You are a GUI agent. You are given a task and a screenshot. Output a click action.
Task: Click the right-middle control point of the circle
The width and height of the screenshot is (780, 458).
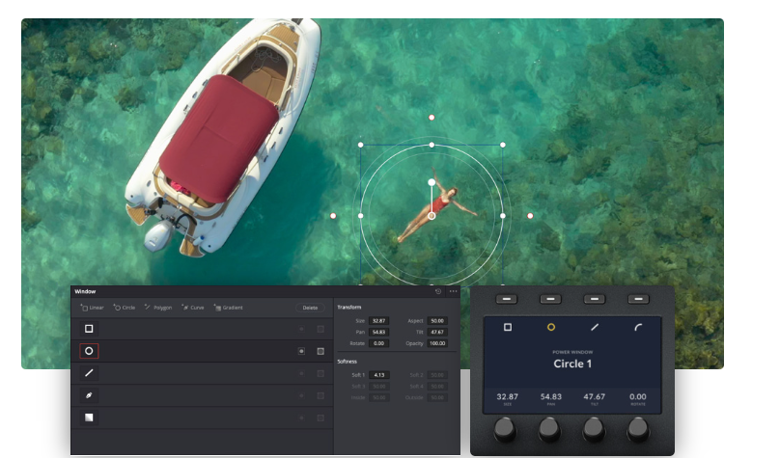(503, 216)
